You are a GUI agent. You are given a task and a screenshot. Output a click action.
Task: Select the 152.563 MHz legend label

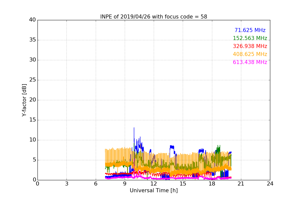(250, 38)
